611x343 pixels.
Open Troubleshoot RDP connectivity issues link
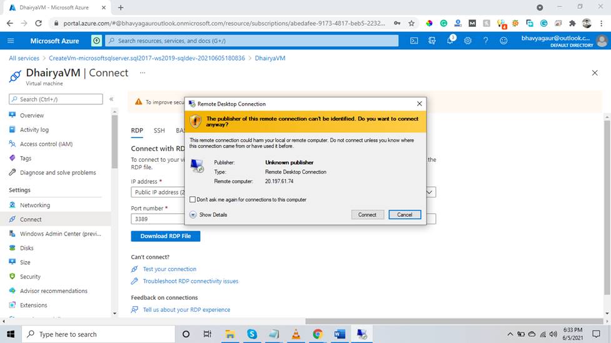pyautogui.click(x=191, y=281)
